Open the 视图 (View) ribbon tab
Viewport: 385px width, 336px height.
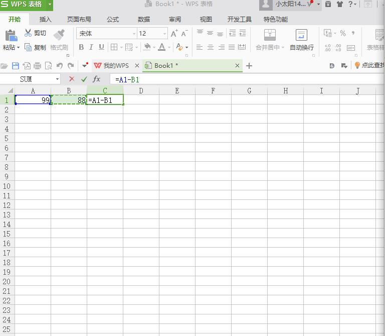(x=206, y=19)
